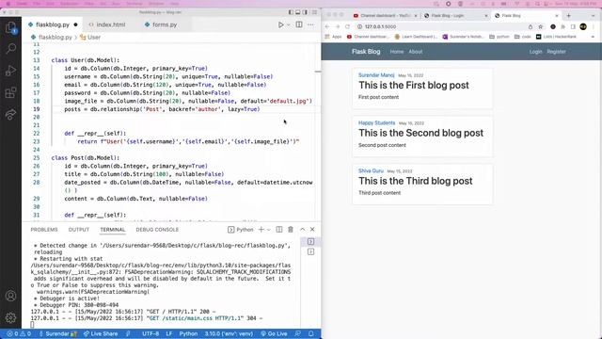602x339 pixels.
Task: Switch to the Flask Blog - Login Chrome tab
Action: 455,16
